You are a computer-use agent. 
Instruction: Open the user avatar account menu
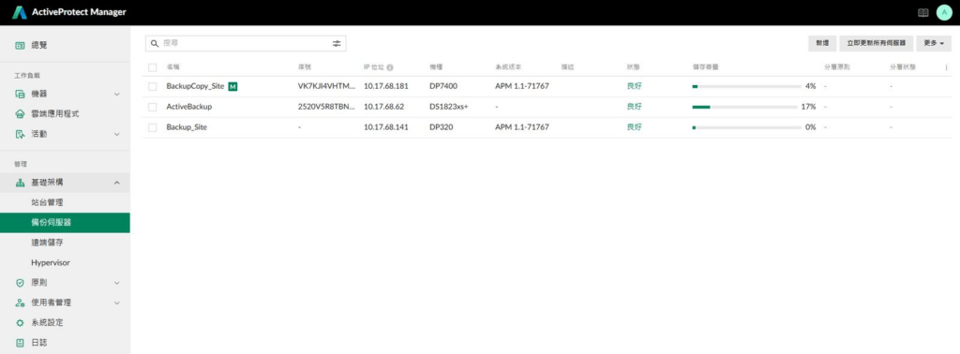click(x=945, y=12)
